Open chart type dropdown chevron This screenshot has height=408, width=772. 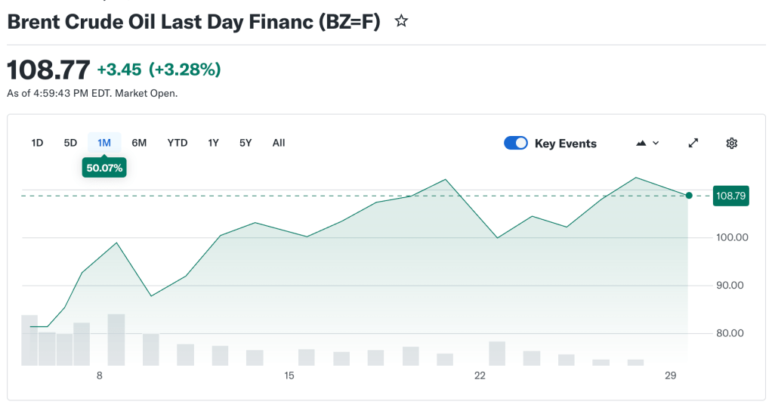click(x=656, y=143)
